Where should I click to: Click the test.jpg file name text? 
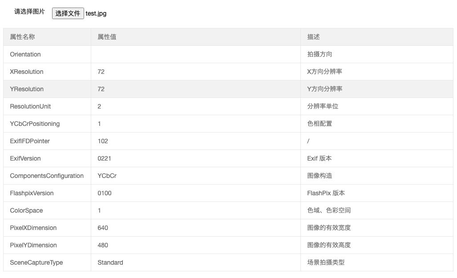tap(96, 13)
